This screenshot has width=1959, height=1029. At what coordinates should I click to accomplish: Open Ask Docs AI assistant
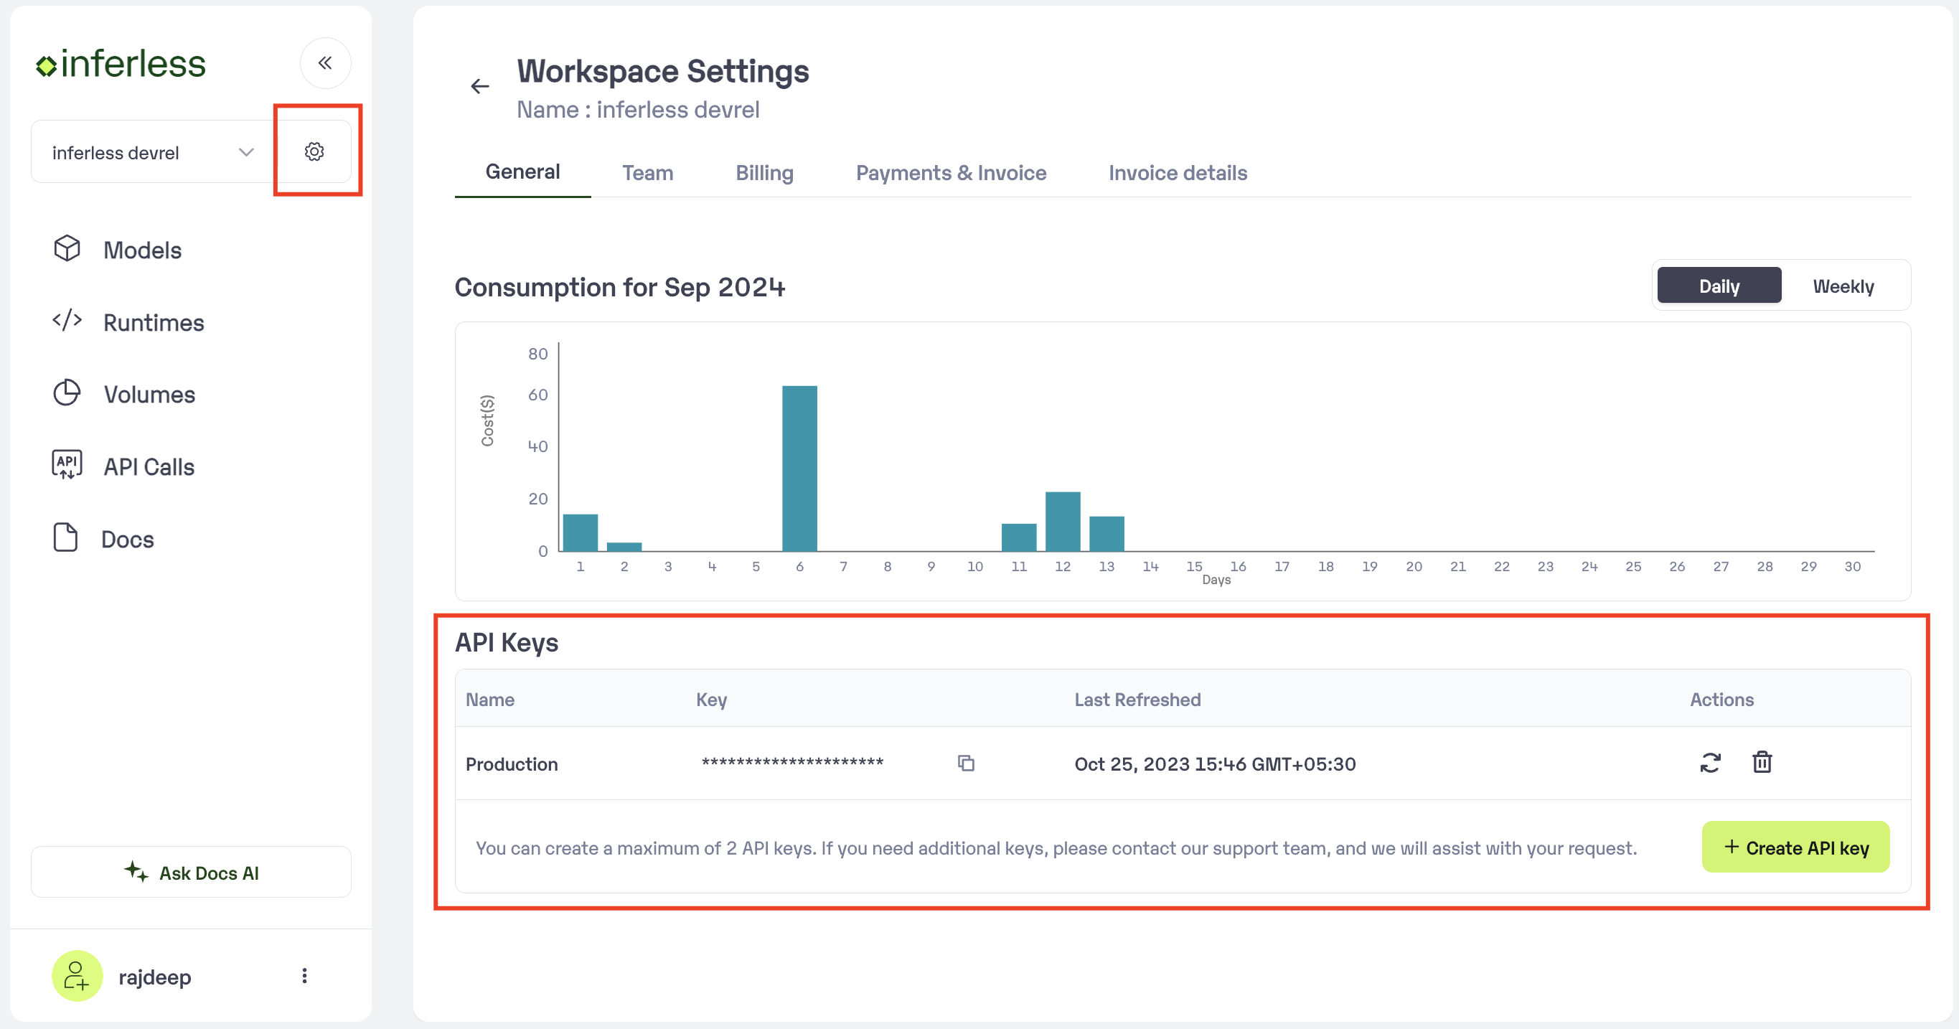(x=191, y=873)
